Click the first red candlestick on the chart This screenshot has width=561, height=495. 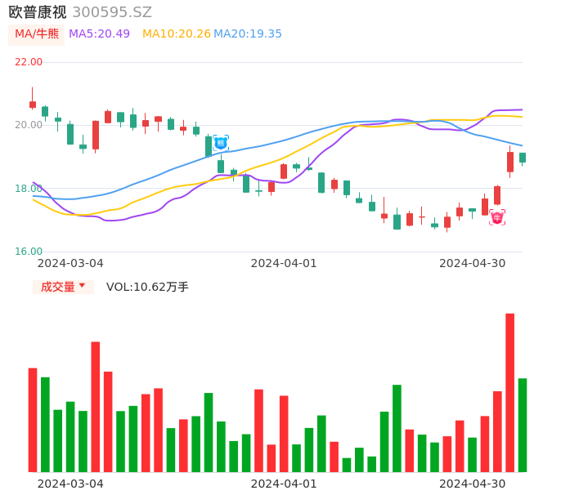(x=33, y=105)
